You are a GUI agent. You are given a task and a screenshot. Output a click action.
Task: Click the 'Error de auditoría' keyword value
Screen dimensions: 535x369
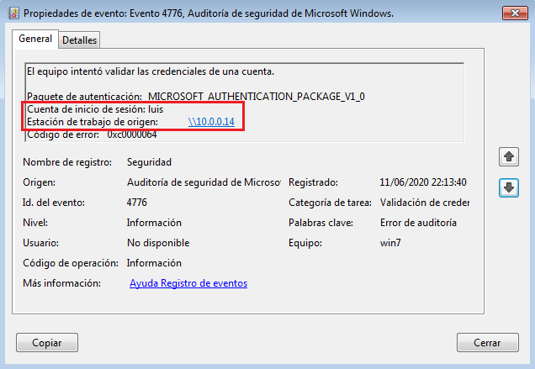418,223
